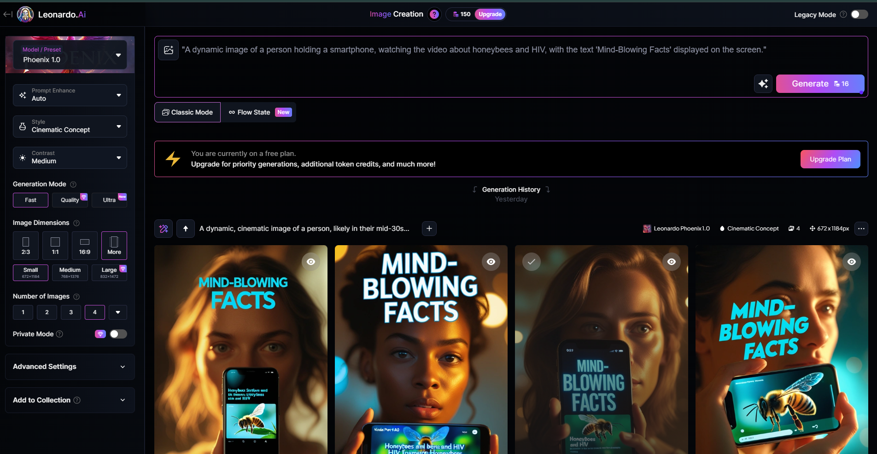Click the premium diamond icon near Private Mode
Screen dimensions: 877x454
100,334
